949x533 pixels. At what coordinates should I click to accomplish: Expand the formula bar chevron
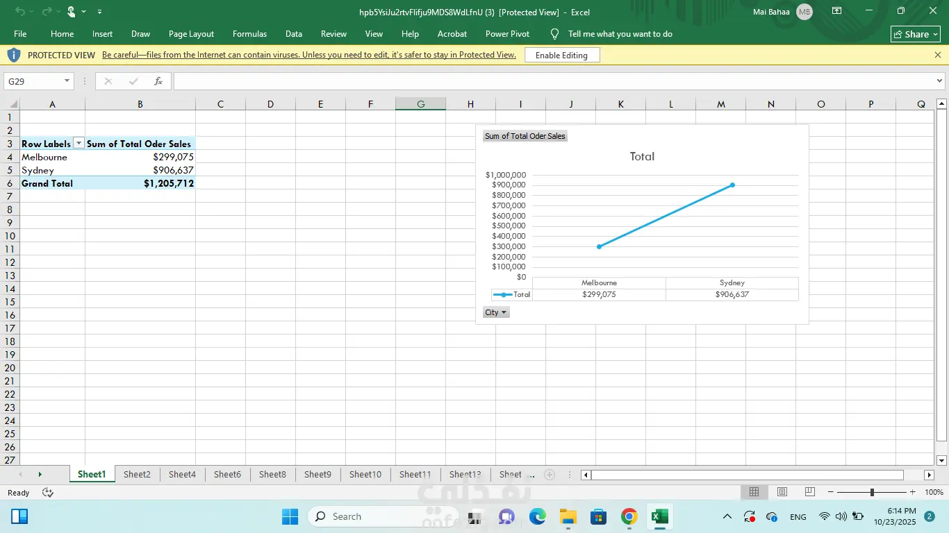[940, 81]
